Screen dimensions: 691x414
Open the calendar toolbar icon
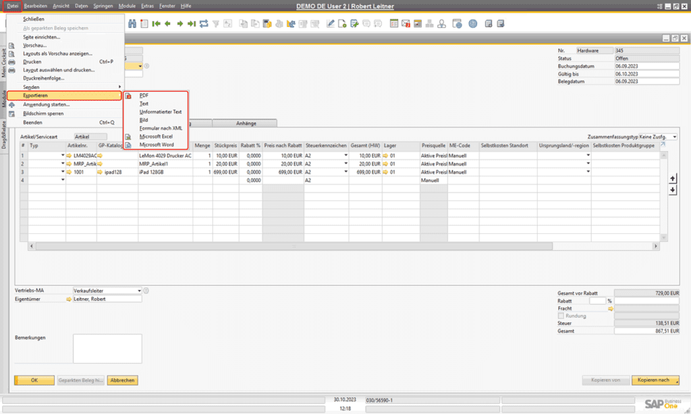click(x=394, y=22)
